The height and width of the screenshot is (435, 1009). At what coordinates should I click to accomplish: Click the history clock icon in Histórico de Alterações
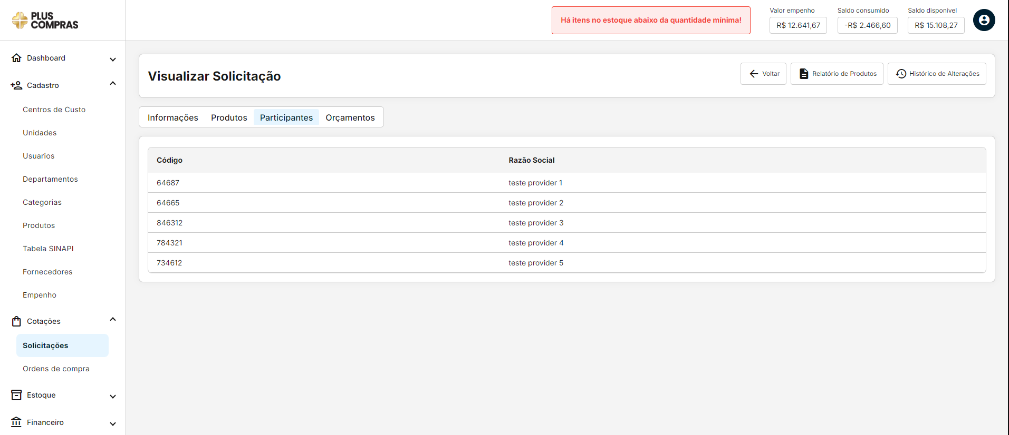pyautogui.click(x=901, y=74)
